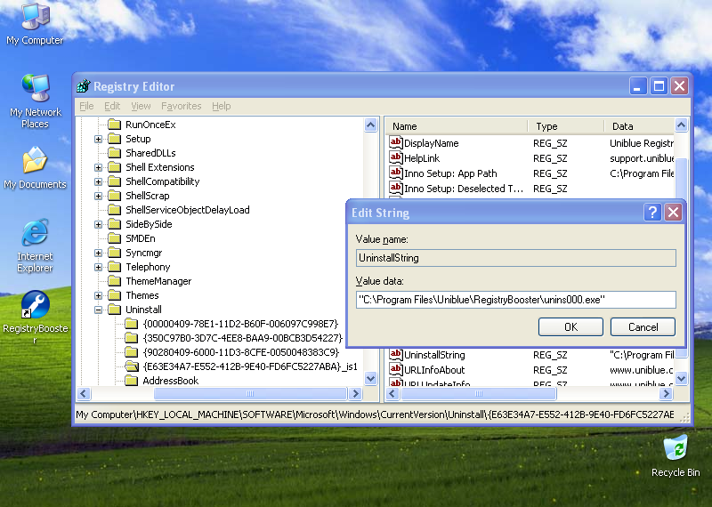Screen dimensions: 712x507
Task: Expand the ShellCompatibility tree node
Action: (98, 181)
